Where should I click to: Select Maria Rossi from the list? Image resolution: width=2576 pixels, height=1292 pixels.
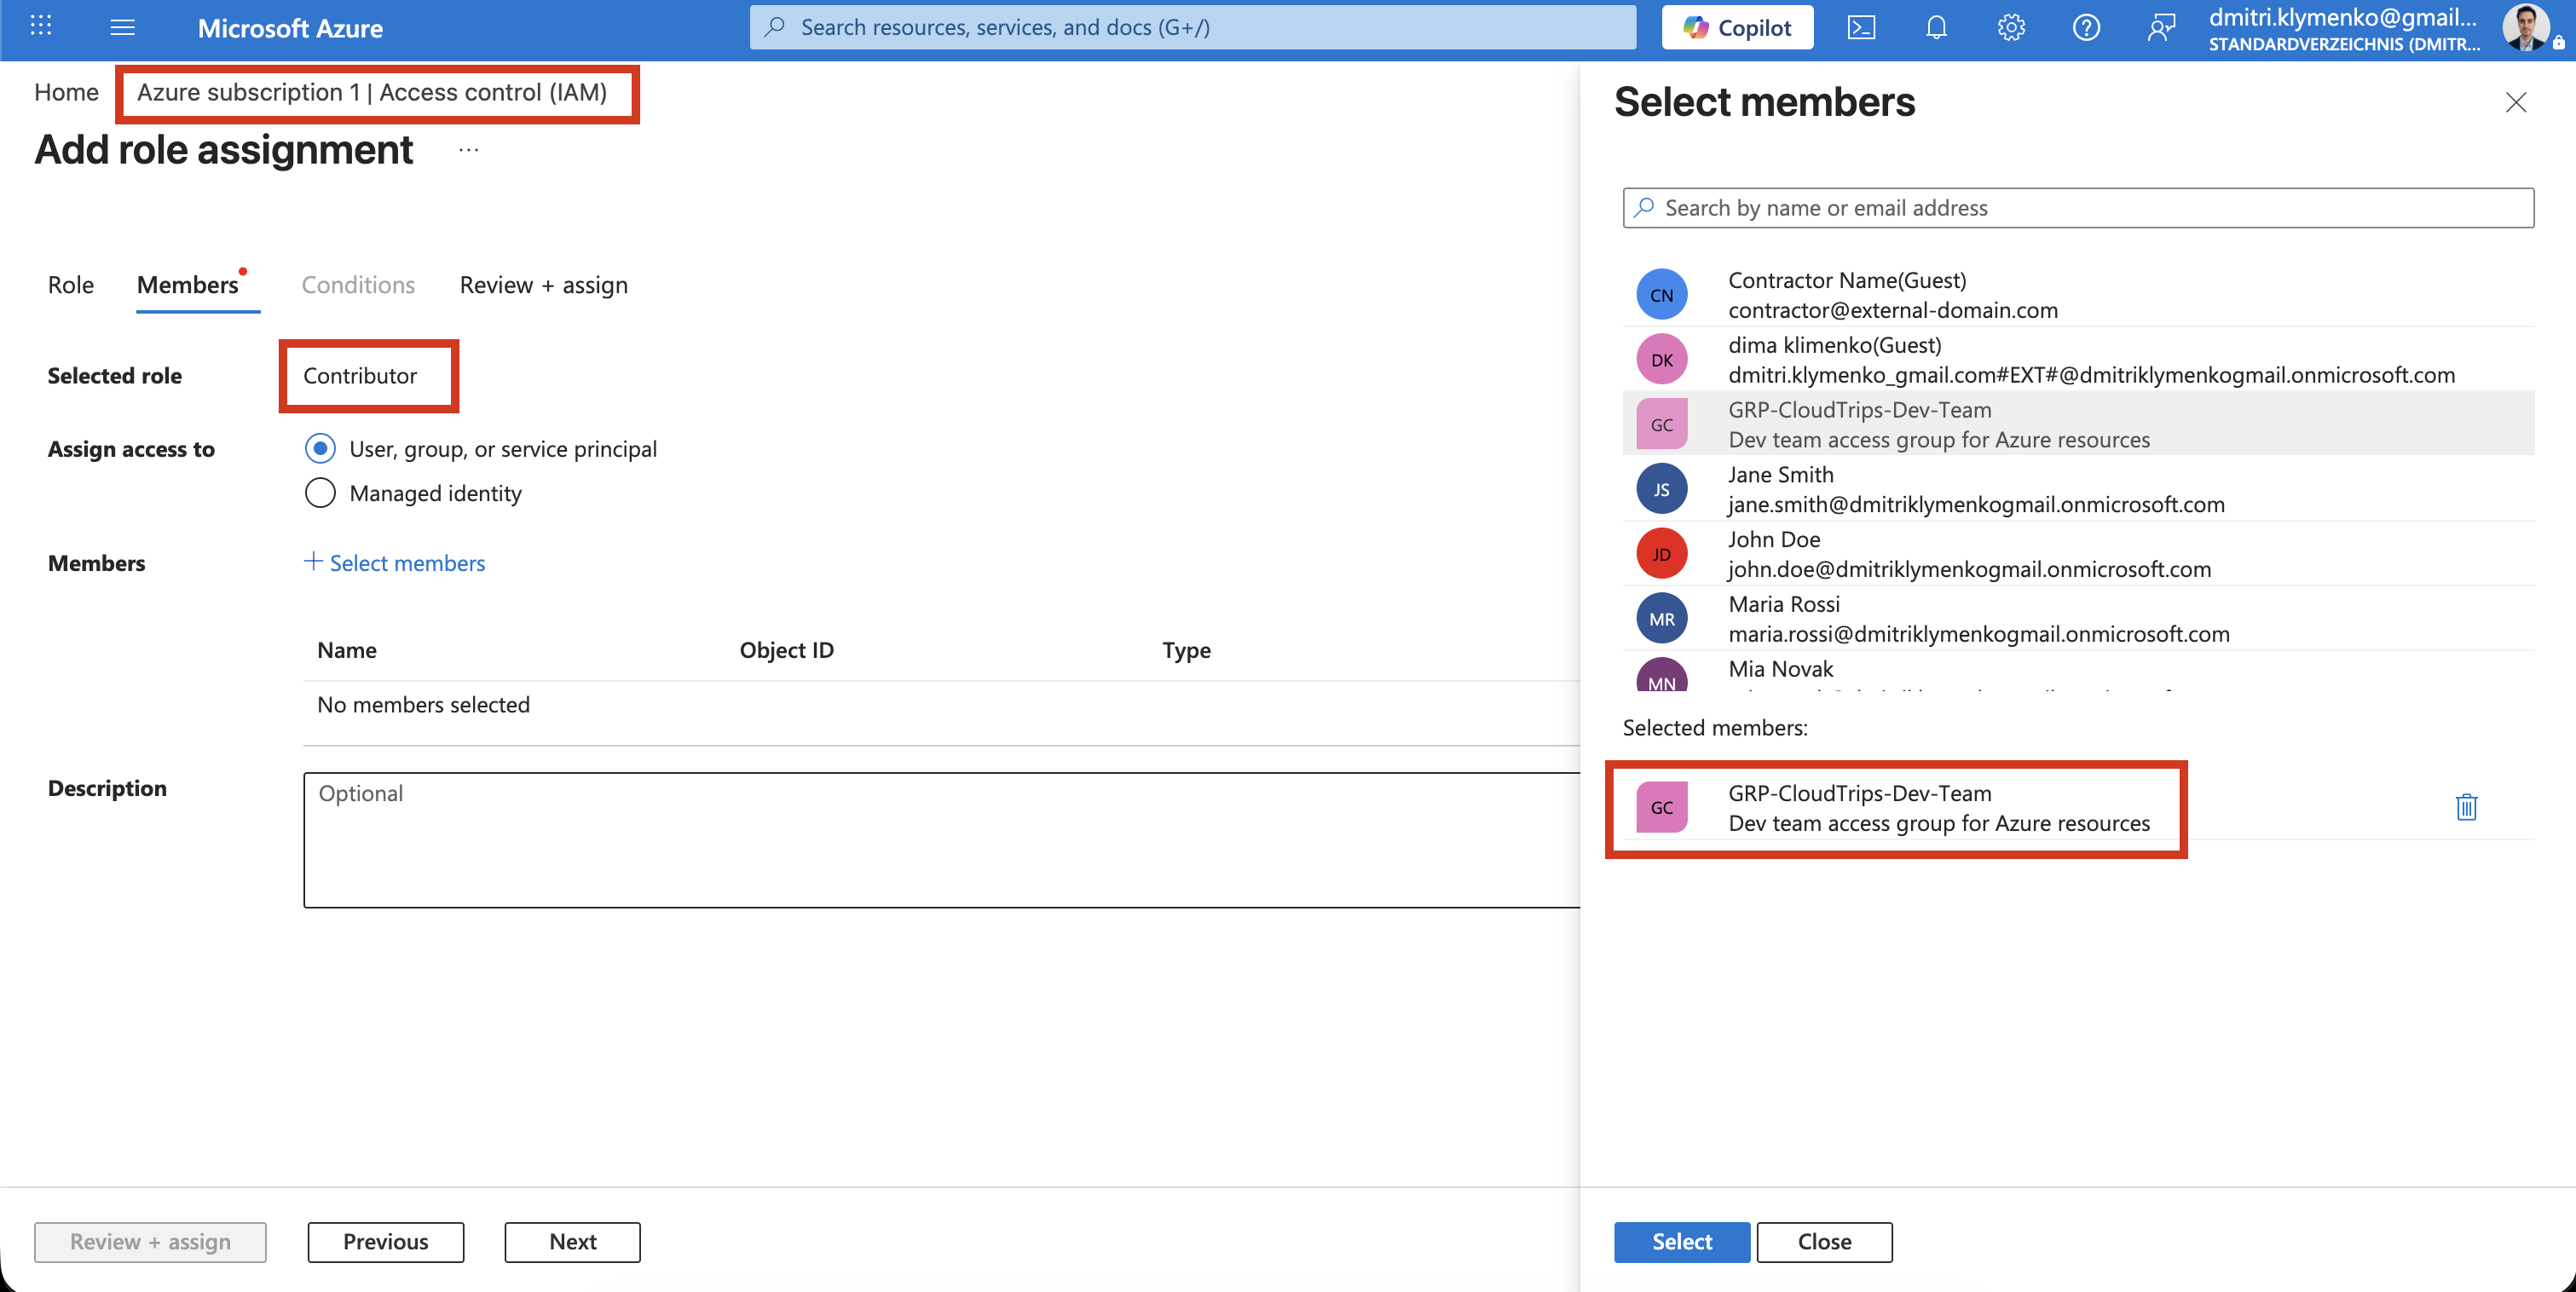coord(2078,619)
